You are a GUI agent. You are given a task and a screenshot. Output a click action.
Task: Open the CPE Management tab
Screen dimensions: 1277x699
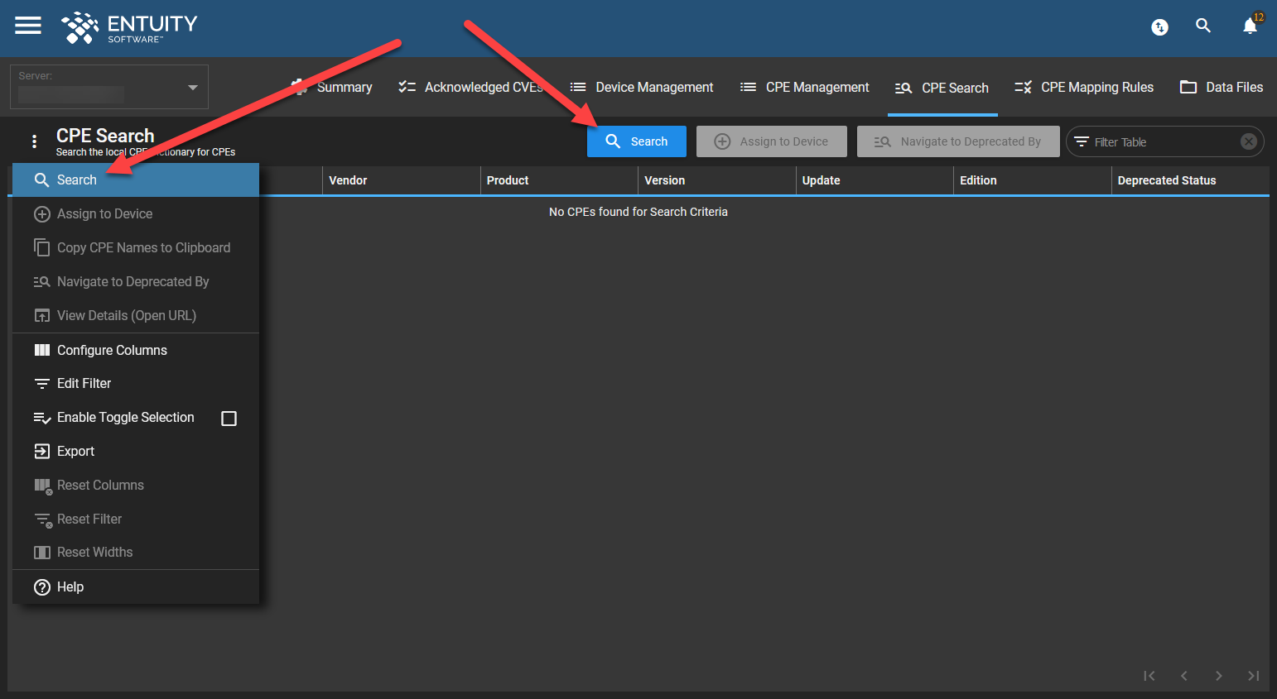[x=805, y=87]
